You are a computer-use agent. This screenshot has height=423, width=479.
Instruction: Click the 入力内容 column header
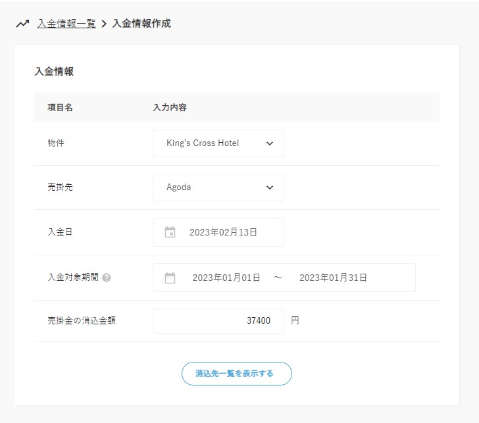tap(170, 107)
